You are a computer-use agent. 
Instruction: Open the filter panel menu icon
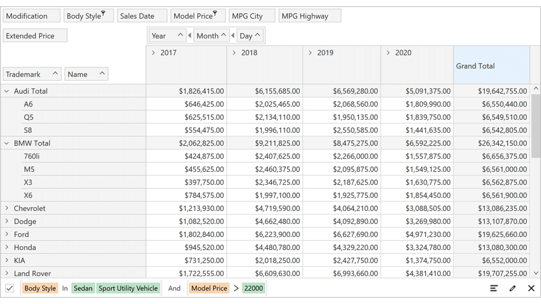pyautogui.click(x=494, y=288)
